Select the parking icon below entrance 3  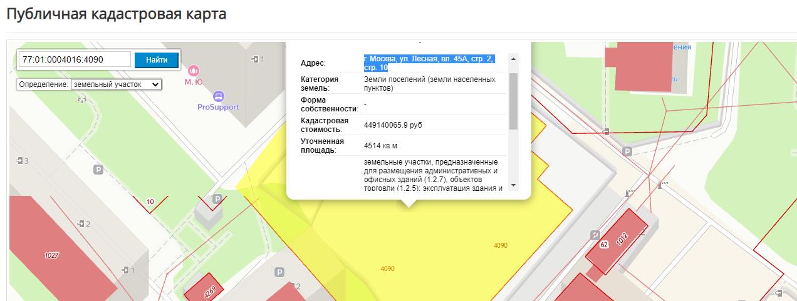point(98,169)
